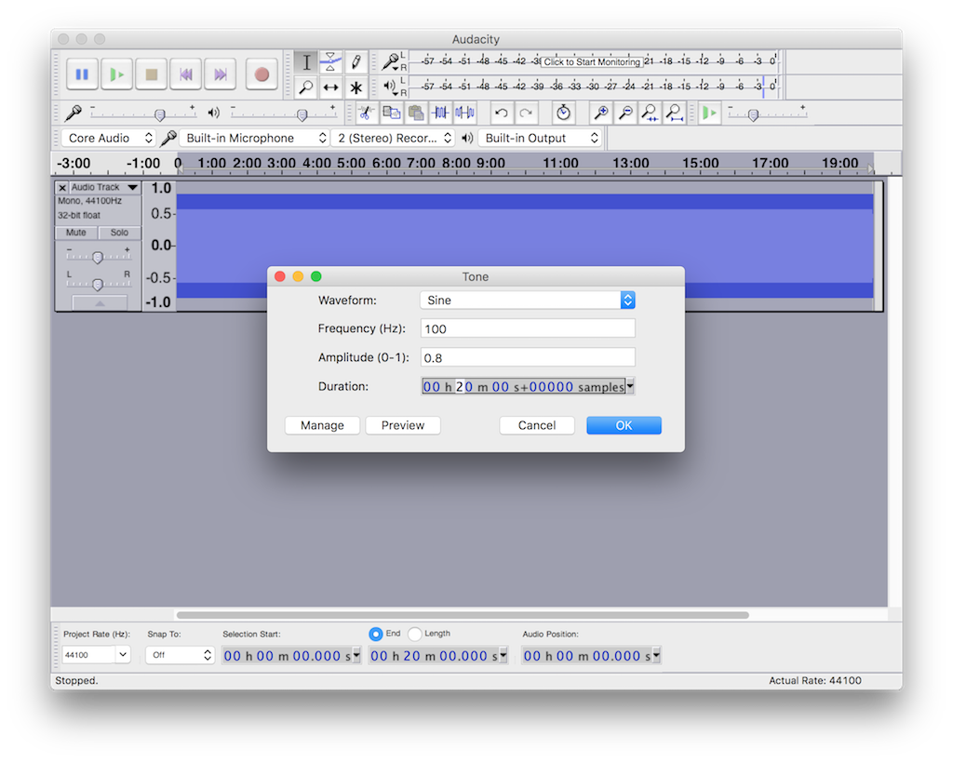This screenshot has width=953, height=762.
Task: Click the Selection Start time field
Action: pyautogui.click(x=287, y=656)
